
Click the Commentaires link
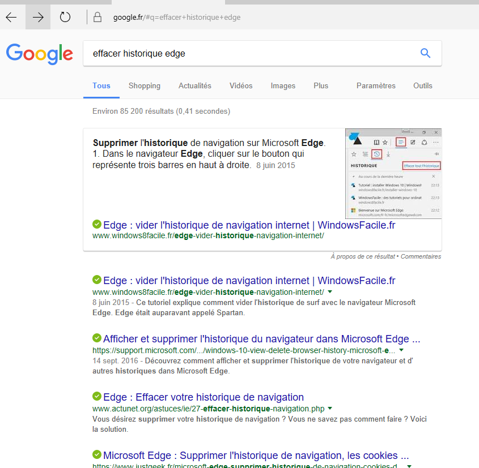[421, 256]
